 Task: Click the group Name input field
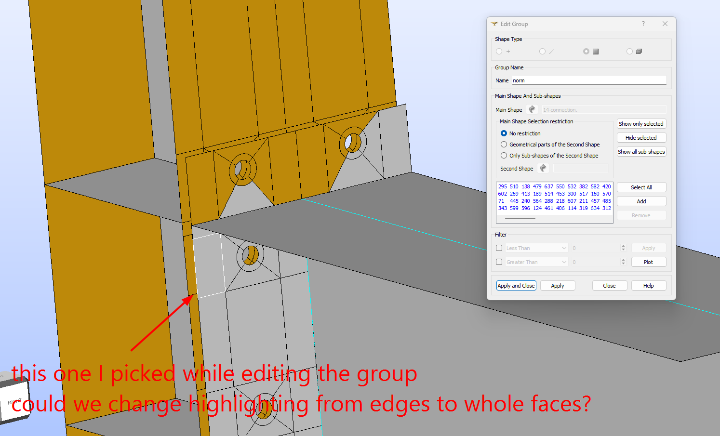pyautogui.click(x=588, y=80)
